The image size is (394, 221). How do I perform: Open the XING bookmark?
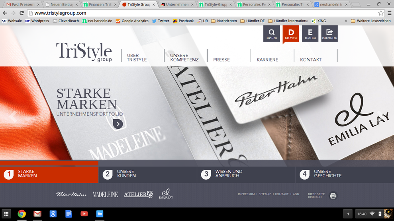point(319,21)
